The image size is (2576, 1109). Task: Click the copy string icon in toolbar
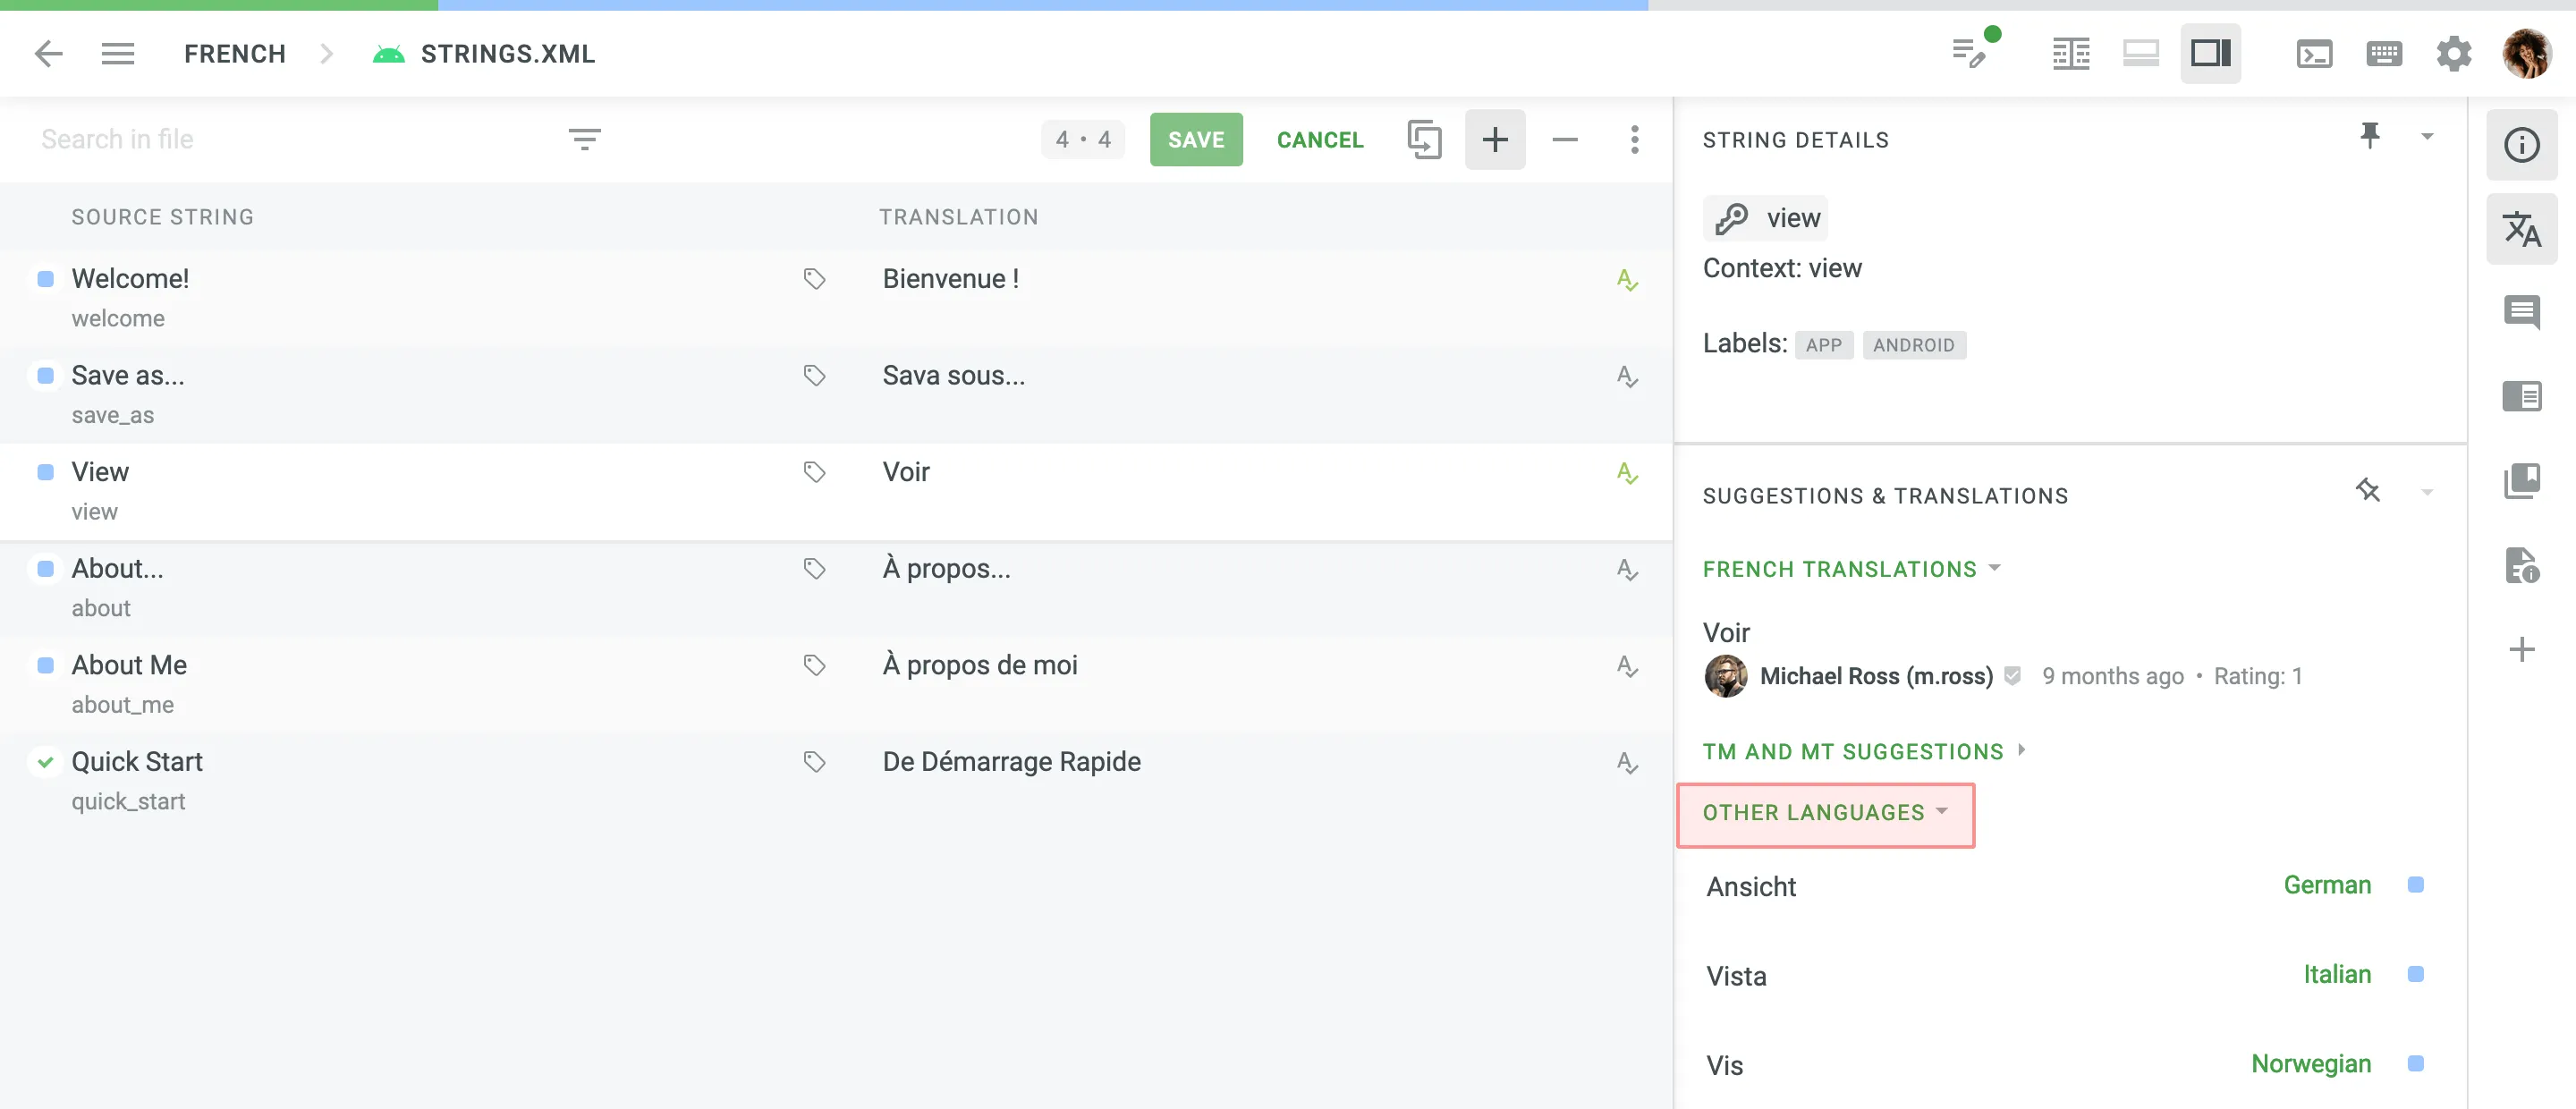(1424, 138)
